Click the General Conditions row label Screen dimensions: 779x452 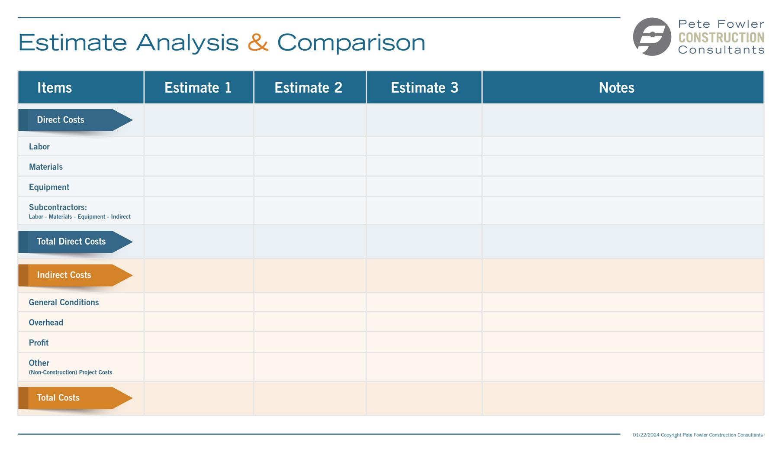tap(64, 303)
